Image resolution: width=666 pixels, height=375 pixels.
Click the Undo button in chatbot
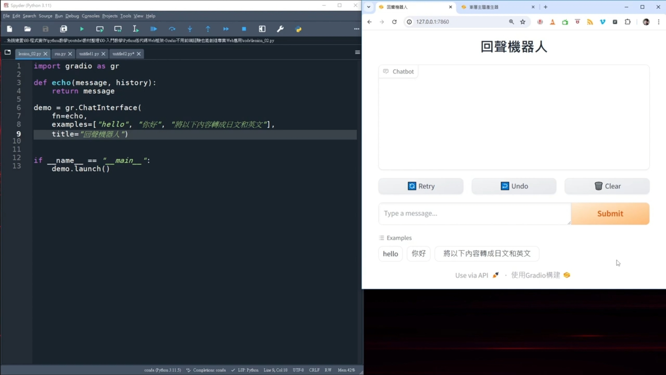point(514,186)
